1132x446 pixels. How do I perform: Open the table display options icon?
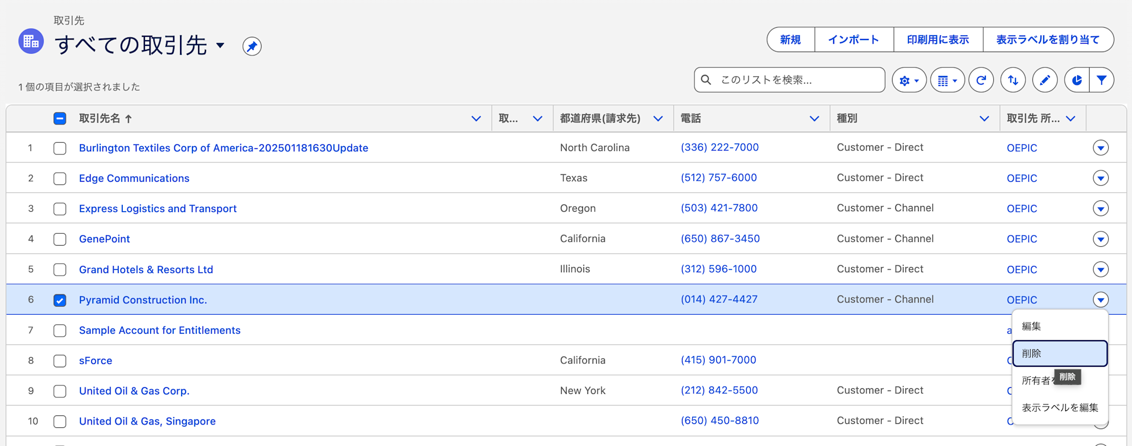947,80
